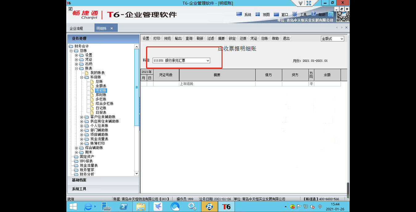The width and height of the screenshot is (416, 212).
Task: Click the 过滤 toolbar button
Action: pyautogui.click(x=211, y=39)
